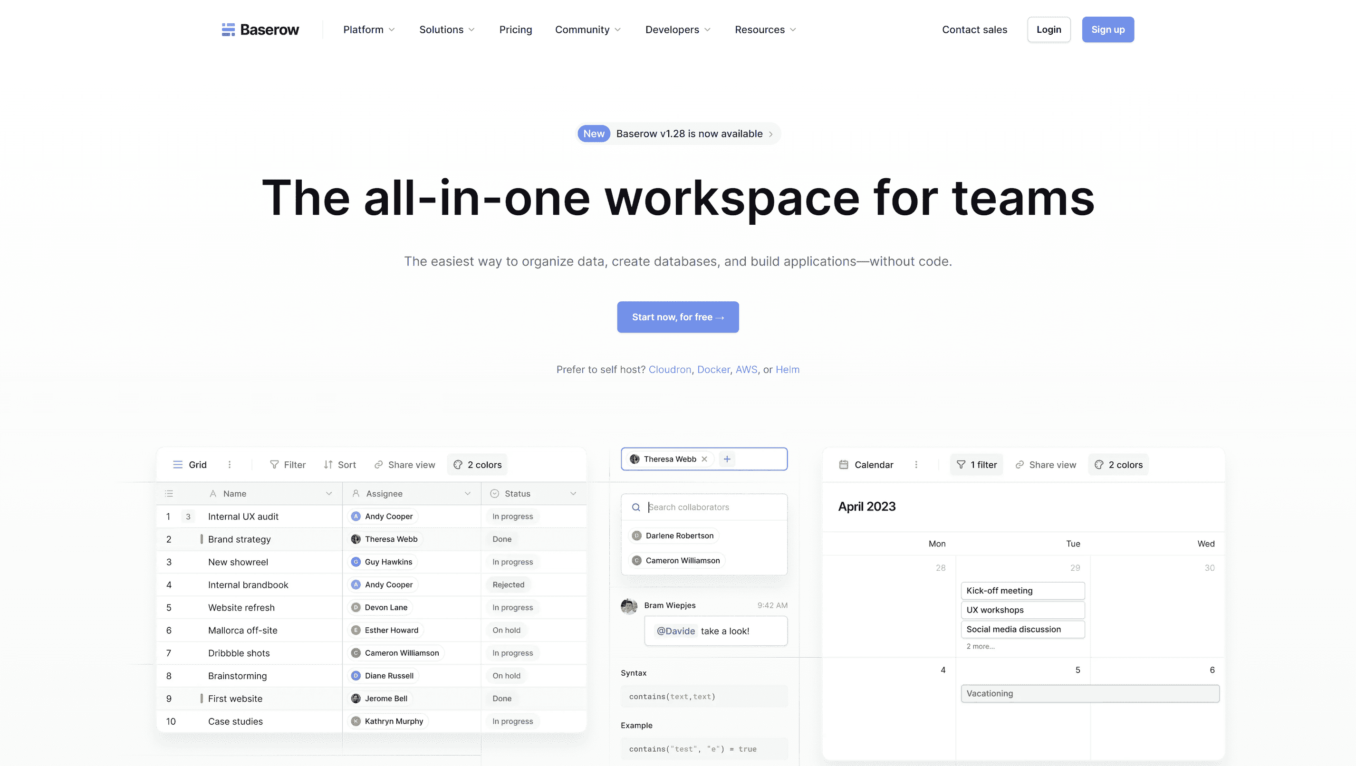
Task: Click the Calendar view icon
Action: pos(843,464)
